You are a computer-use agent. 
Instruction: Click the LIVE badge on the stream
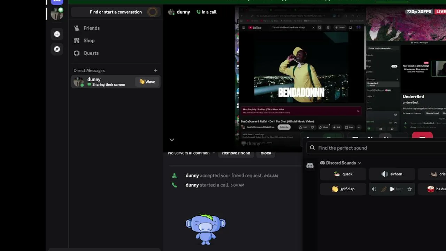point(441,12)
